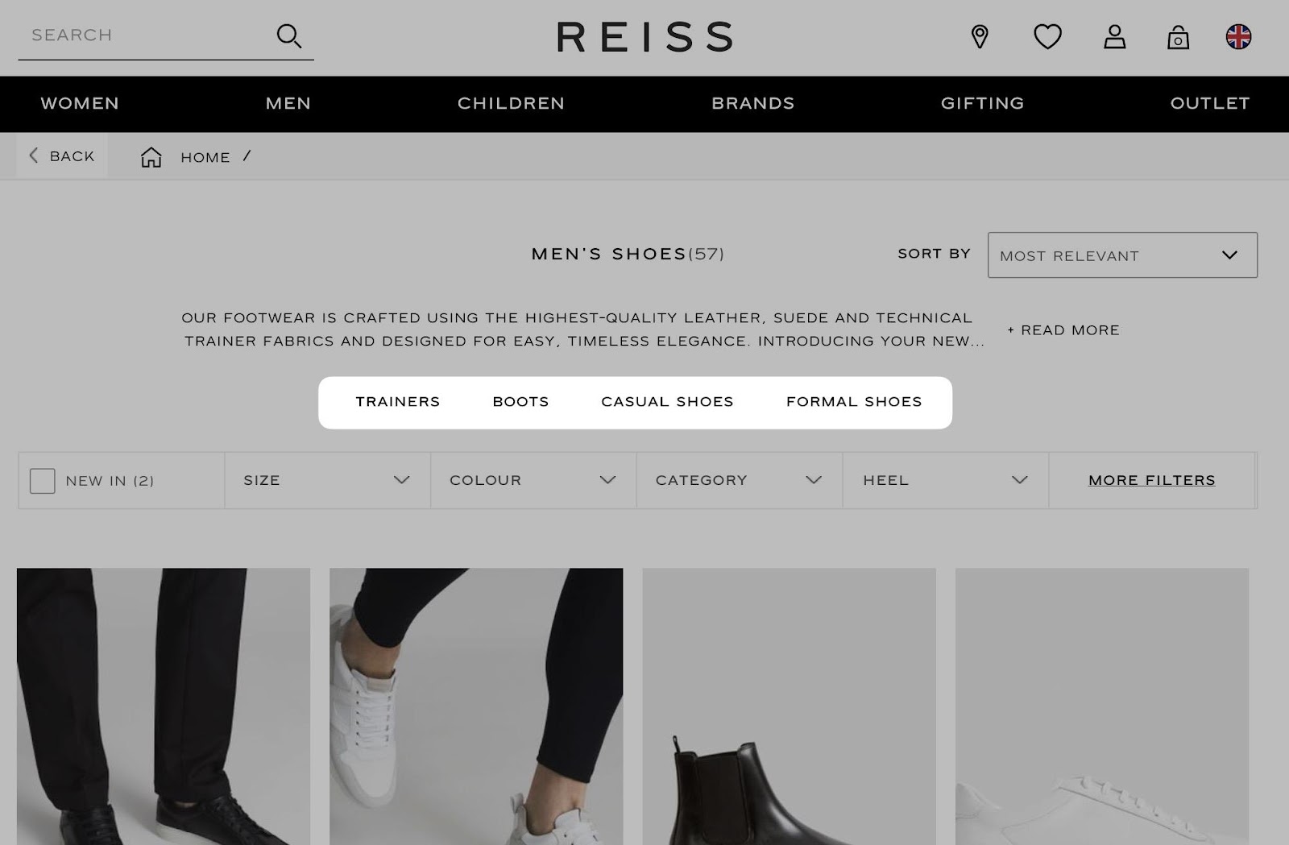Expand the Colour filter dropdown
Image resolution: width=1289 pixels, height=845 pixels.
pyautogui.click(x=533, y=480)
